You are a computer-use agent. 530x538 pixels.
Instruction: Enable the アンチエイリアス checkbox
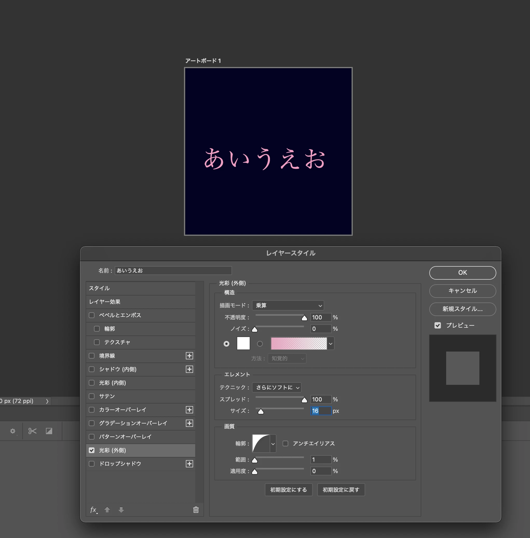pos(285,443)
